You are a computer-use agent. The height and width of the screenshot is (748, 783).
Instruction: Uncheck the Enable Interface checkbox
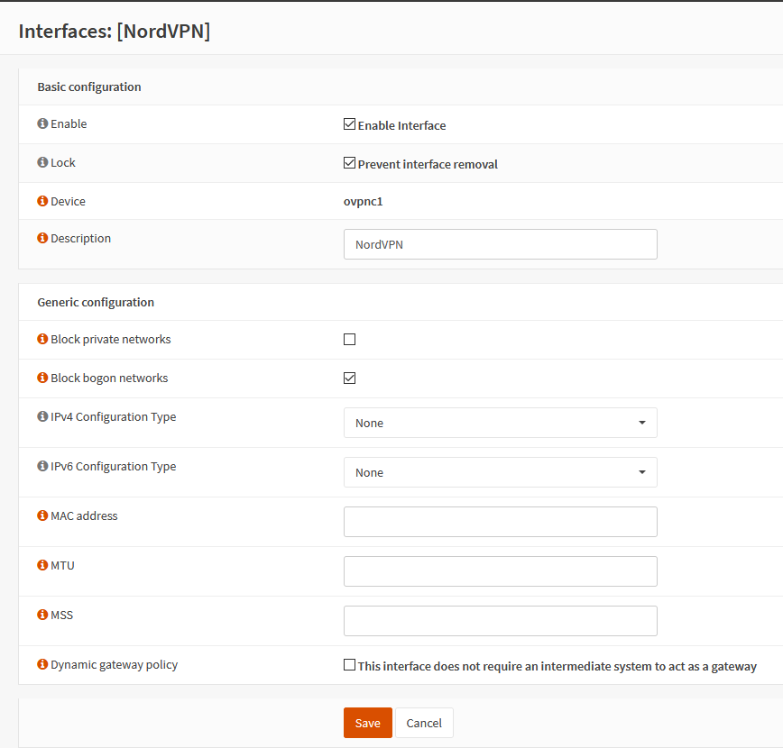click(x=350, y=124)
